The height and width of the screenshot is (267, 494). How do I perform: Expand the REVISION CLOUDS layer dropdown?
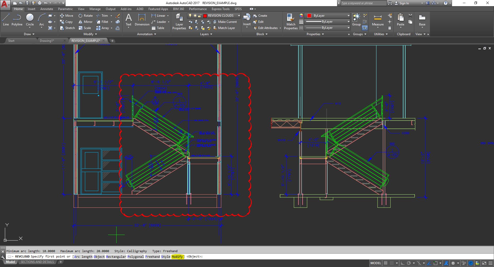[239, 16]
